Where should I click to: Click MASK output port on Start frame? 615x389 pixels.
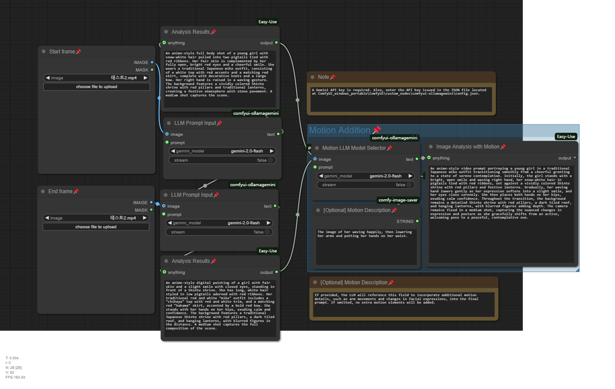(x=152, y=70)
